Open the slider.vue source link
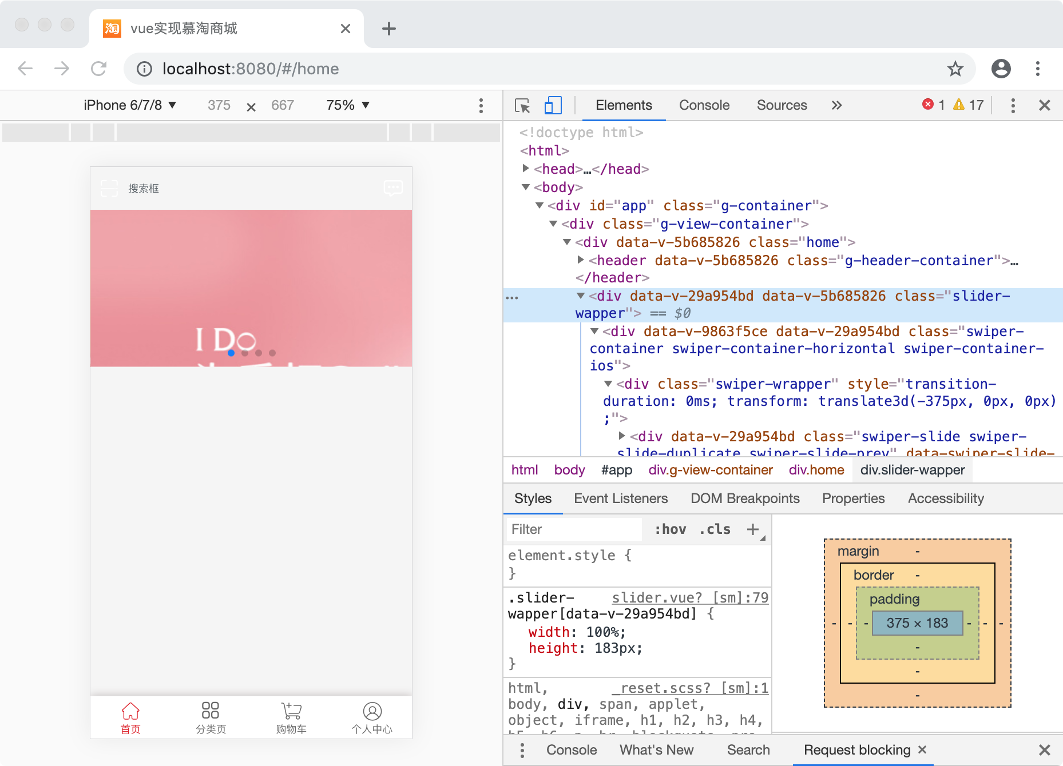This screenshot has height=766, width=1063. (689, 598)
